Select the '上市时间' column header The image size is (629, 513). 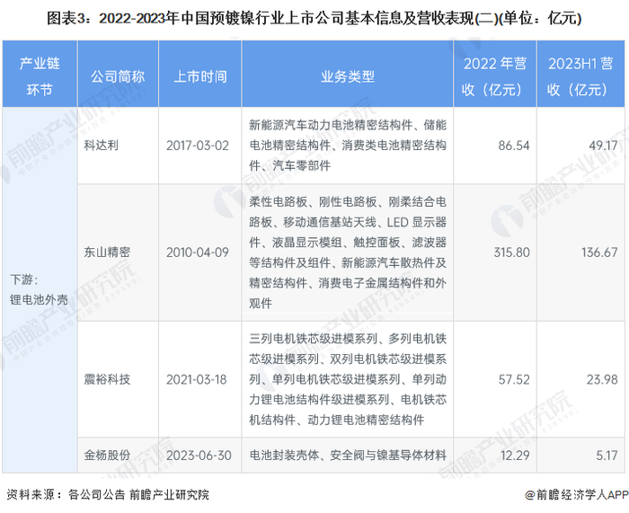[x=200, y=75]
